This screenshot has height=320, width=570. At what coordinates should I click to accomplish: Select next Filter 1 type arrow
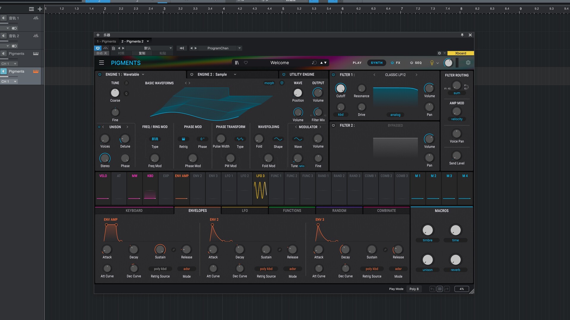click(x=417, y=75)
